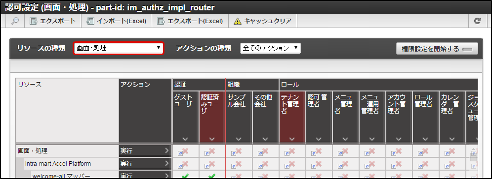Screen dimensions: 492x179
Task: Open the アクションの種類 dropdown
Action: 270,48
